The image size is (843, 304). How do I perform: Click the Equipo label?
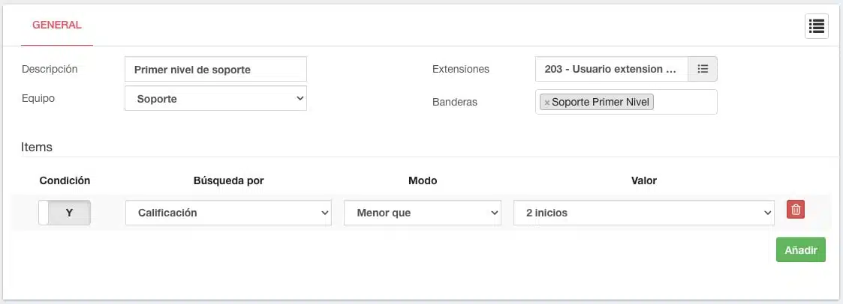tap(38, 99)
